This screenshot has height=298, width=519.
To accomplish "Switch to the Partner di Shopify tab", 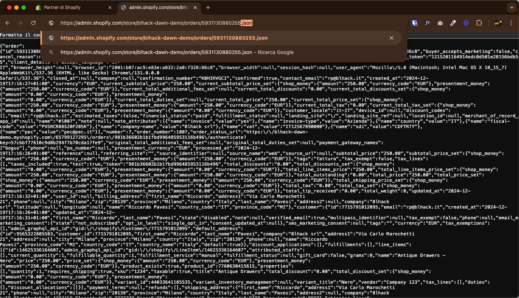I will 74,8.
